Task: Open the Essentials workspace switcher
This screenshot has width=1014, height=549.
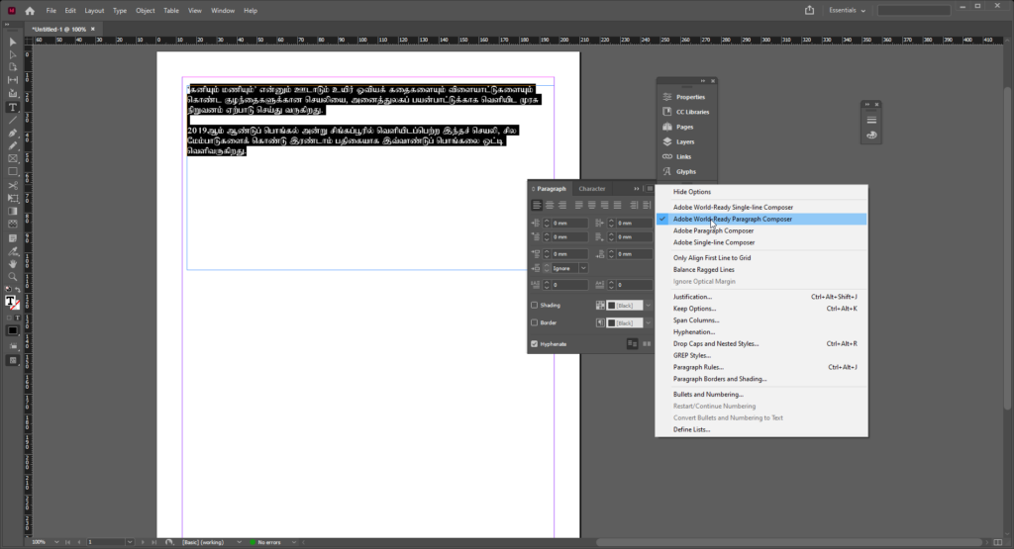Action: (848, 10)
